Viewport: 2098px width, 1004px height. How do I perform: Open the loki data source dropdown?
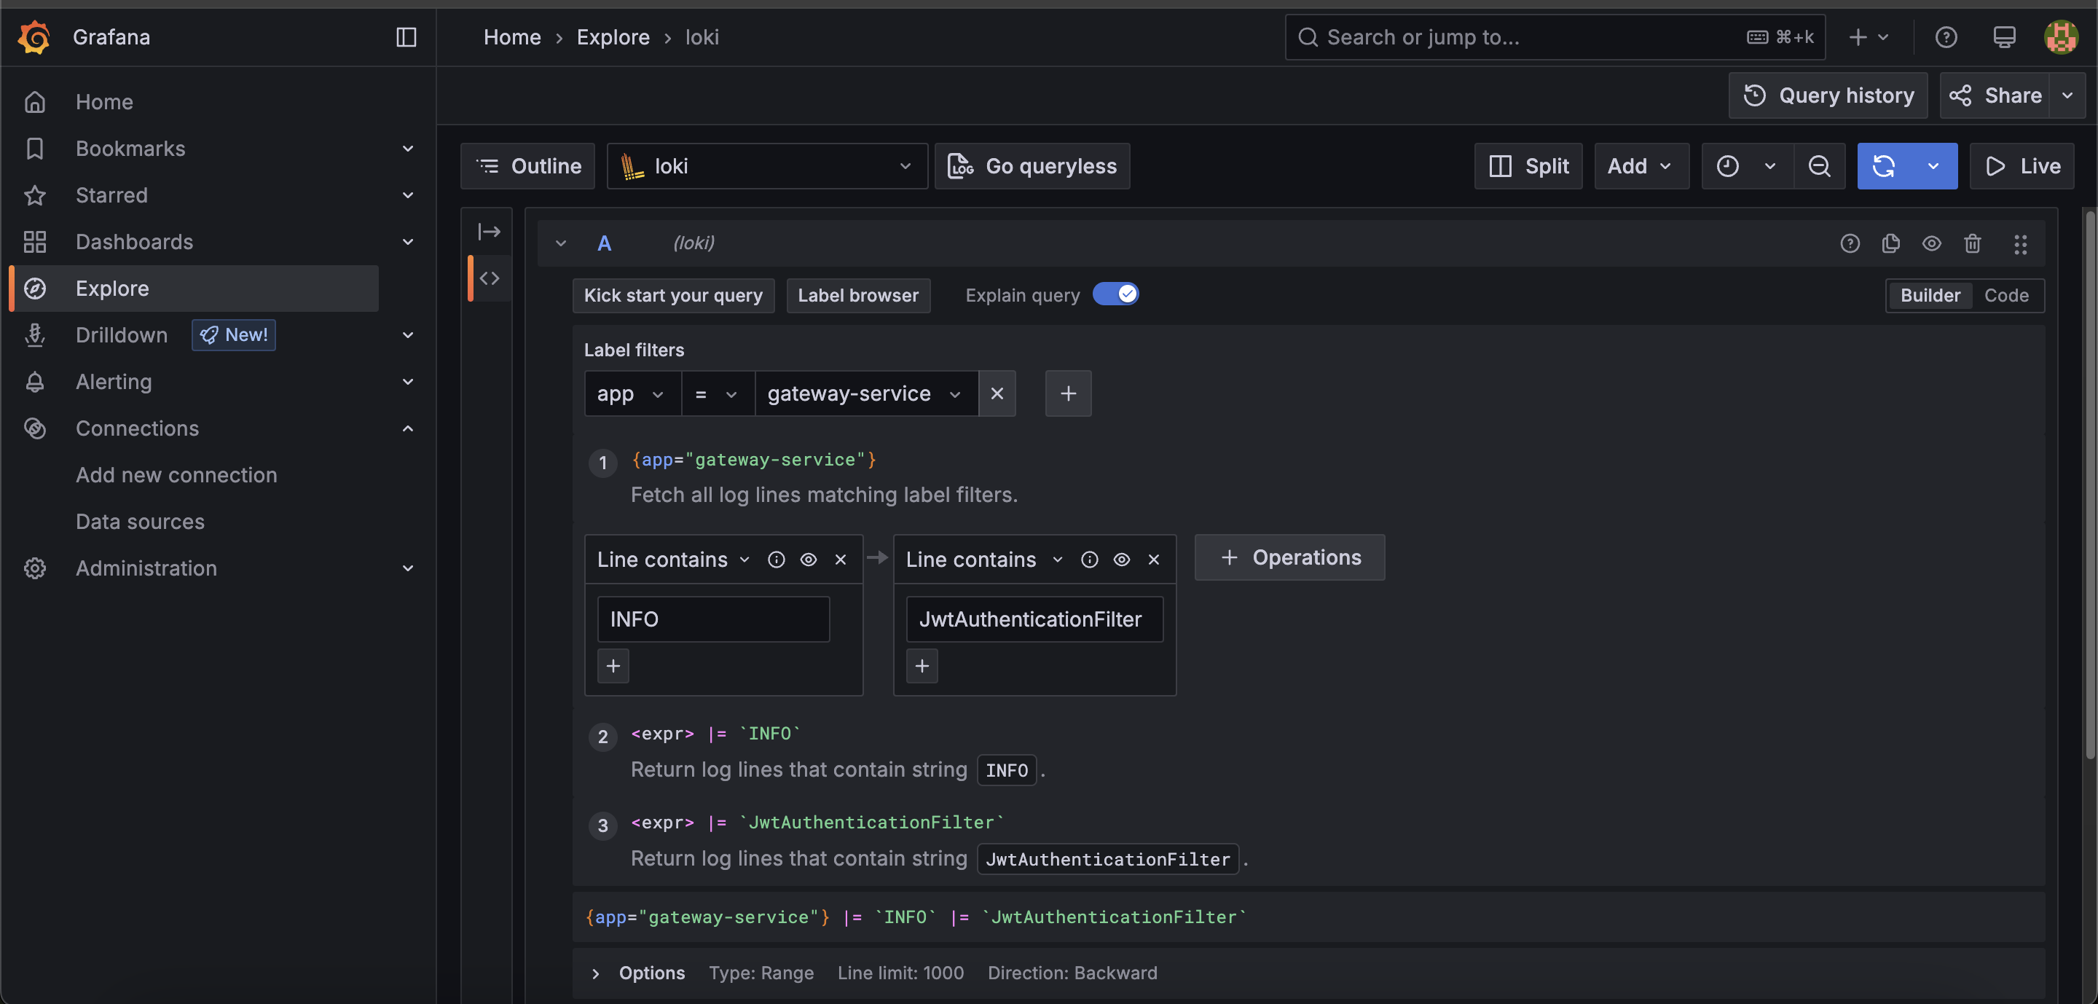[766, 166]
